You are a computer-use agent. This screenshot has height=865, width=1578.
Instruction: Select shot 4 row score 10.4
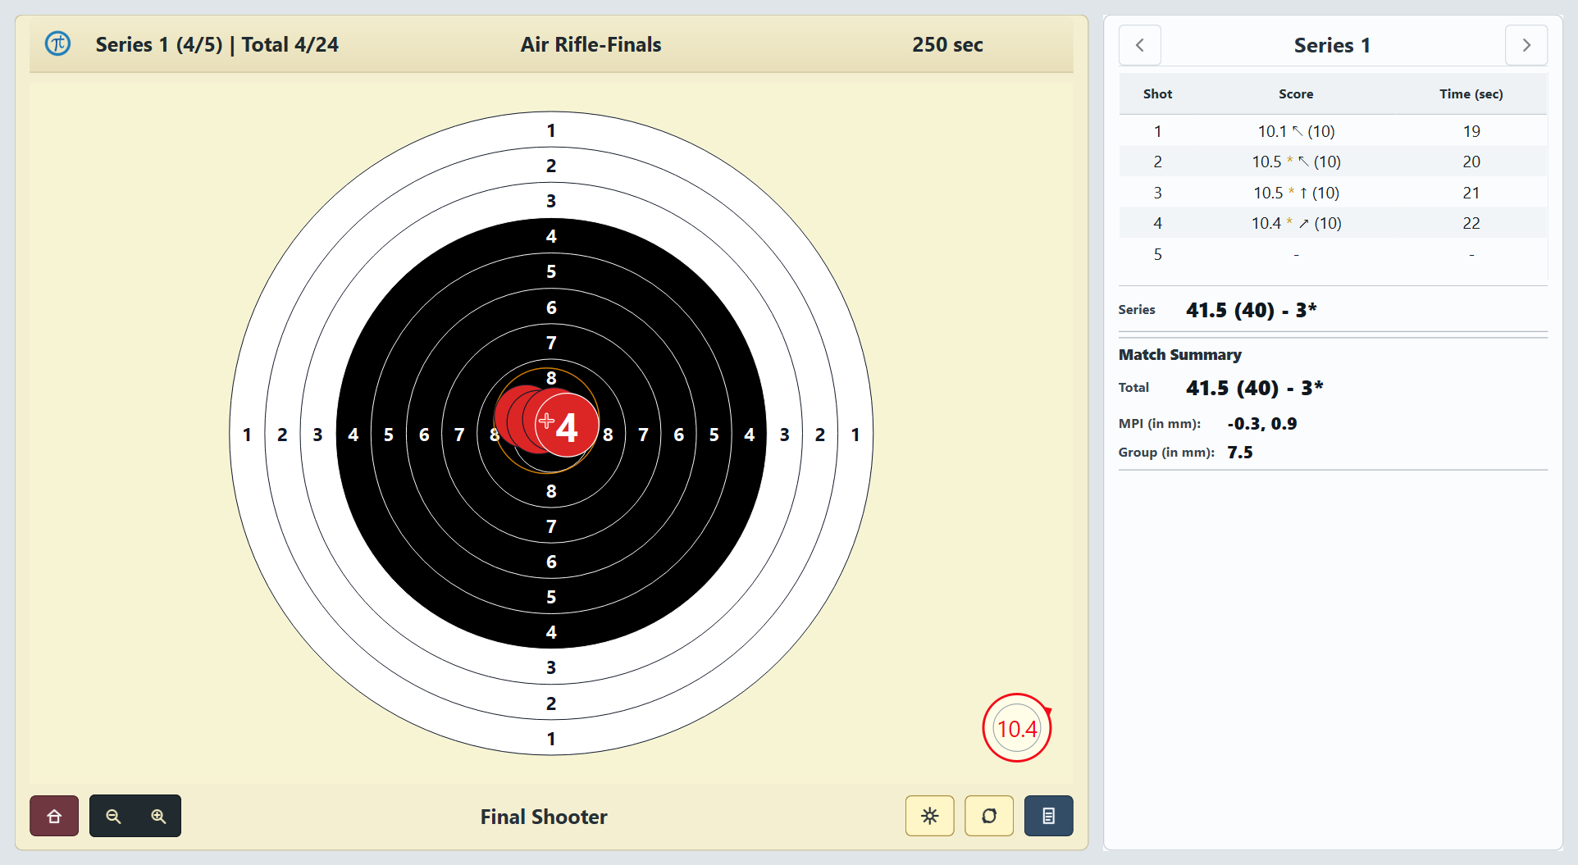(1333, 223)
